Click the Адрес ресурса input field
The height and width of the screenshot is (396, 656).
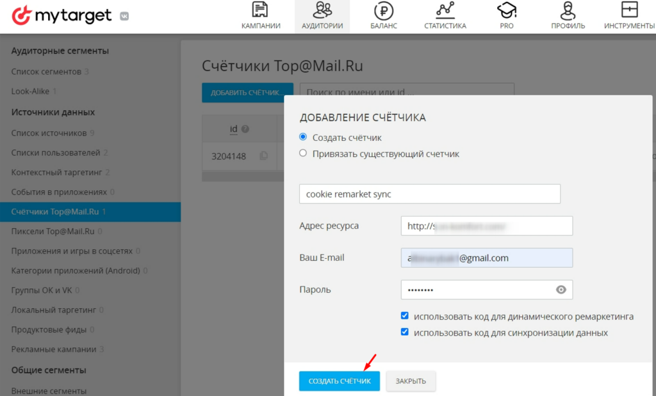(x=486, y=226)
